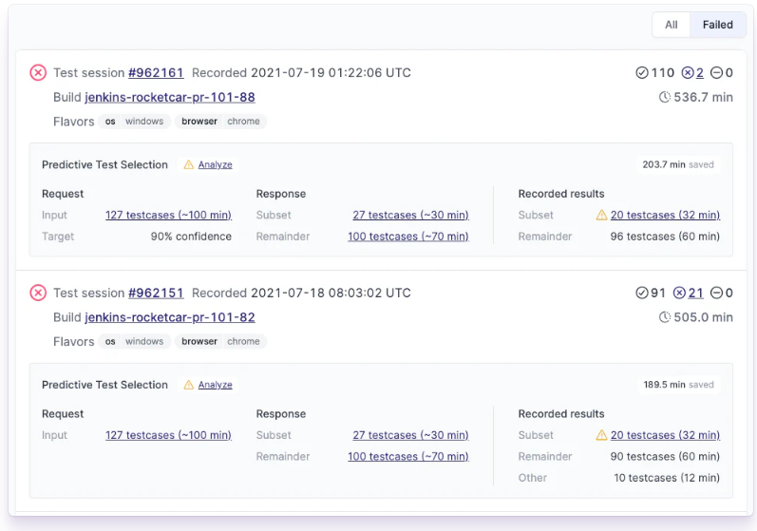This screenshot has height=531, width=757.
Task: Open build jenkins-rocketcar-pr-101-88
Action: 169,97
